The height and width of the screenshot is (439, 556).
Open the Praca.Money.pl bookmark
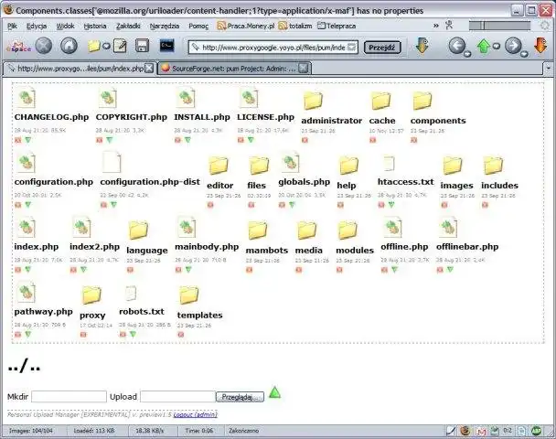(246, 26)
